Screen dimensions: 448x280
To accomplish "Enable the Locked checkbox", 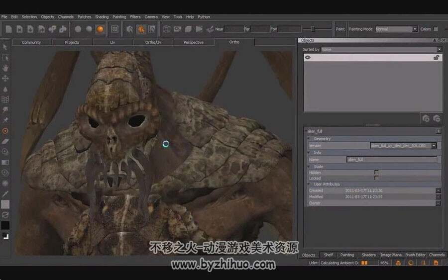I will point(376,178).
